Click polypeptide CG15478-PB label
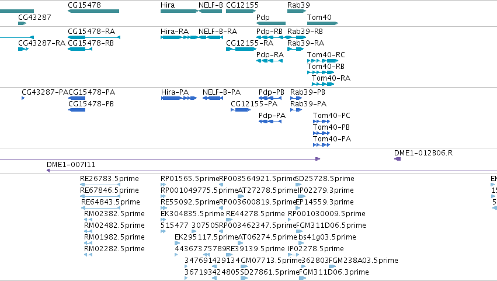497x281 pixels. [91, 104]
